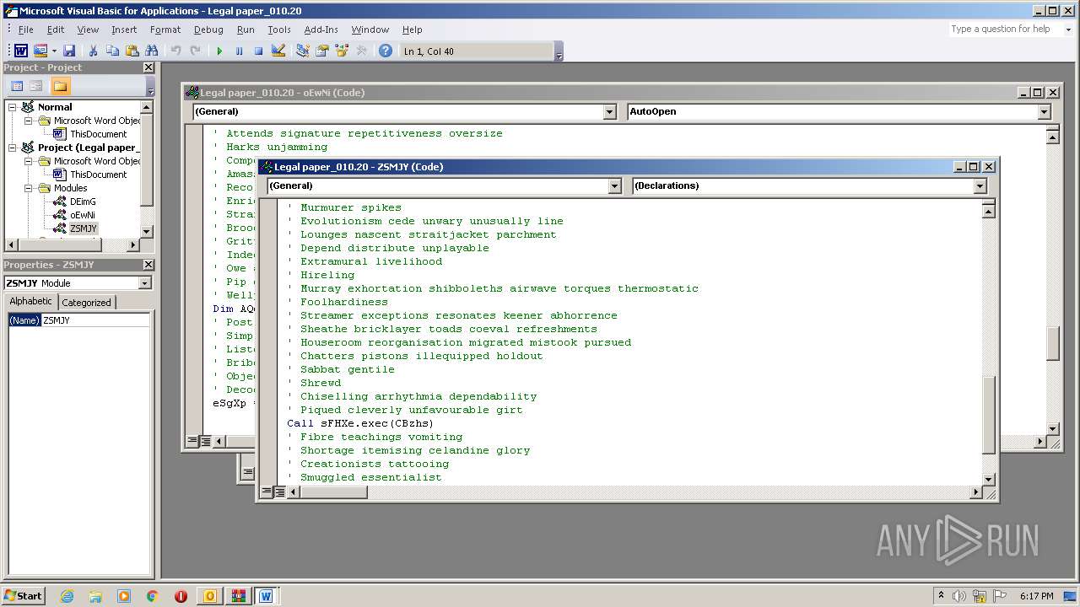Click Full Module View button in oEwNi window

click(205, 441)
